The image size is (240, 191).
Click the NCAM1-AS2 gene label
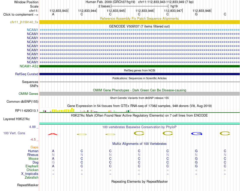pos(29,66)
